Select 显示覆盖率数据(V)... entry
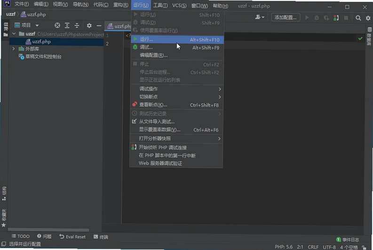 [176, 130]
